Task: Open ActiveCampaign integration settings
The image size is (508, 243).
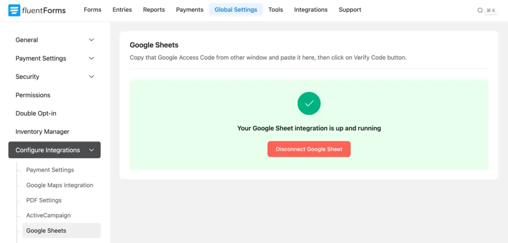Action: (48, 215)
